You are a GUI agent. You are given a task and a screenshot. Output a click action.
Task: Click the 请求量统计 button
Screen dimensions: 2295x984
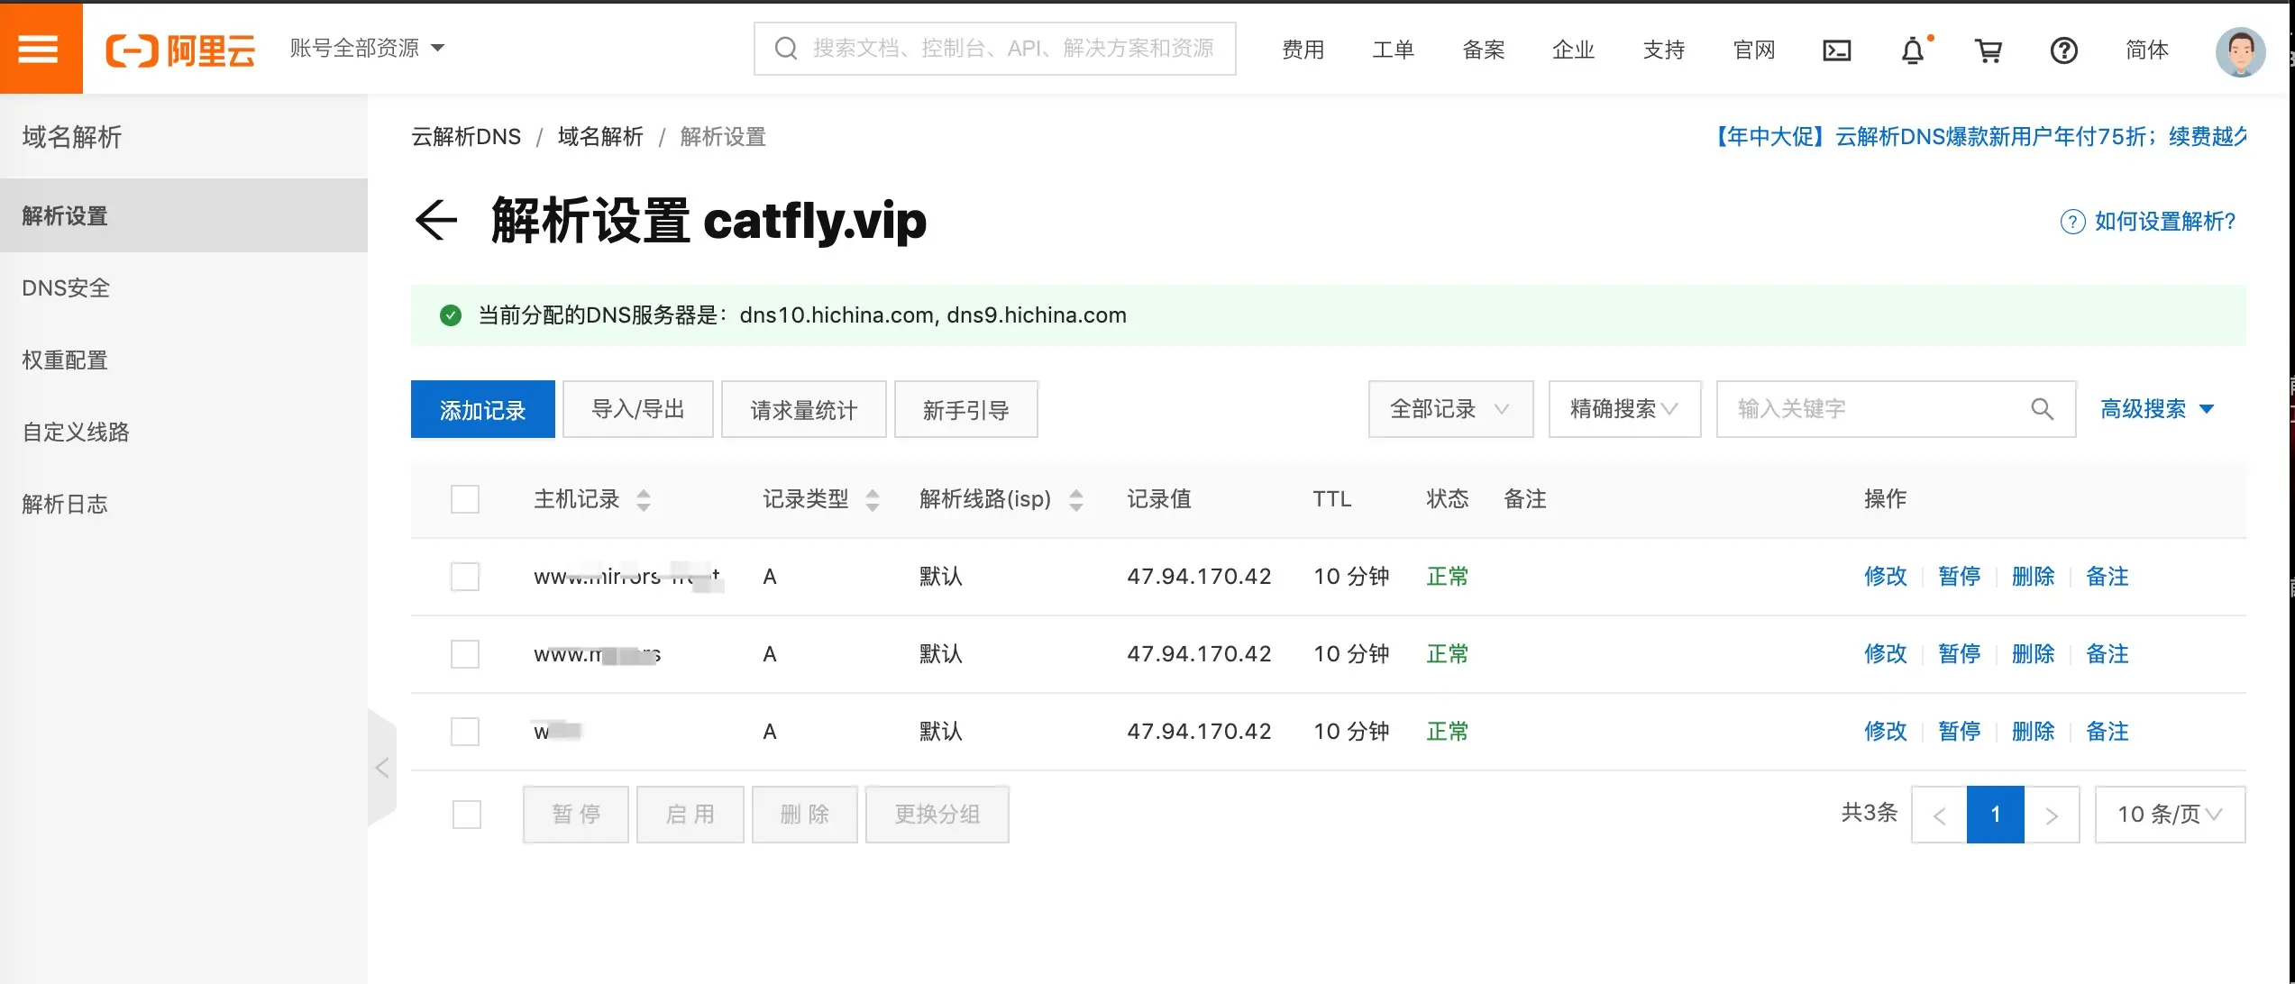[x=804, y=409]
